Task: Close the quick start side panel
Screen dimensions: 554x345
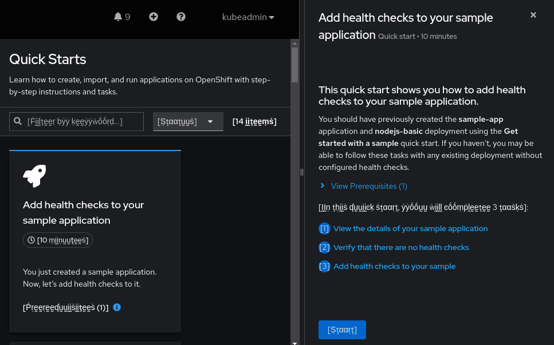Action: click(533, 15)
